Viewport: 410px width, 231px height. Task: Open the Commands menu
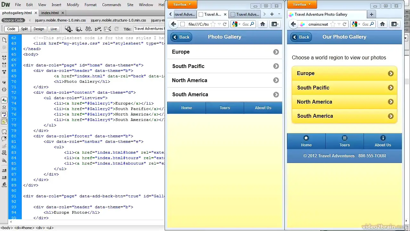(111, 5)
